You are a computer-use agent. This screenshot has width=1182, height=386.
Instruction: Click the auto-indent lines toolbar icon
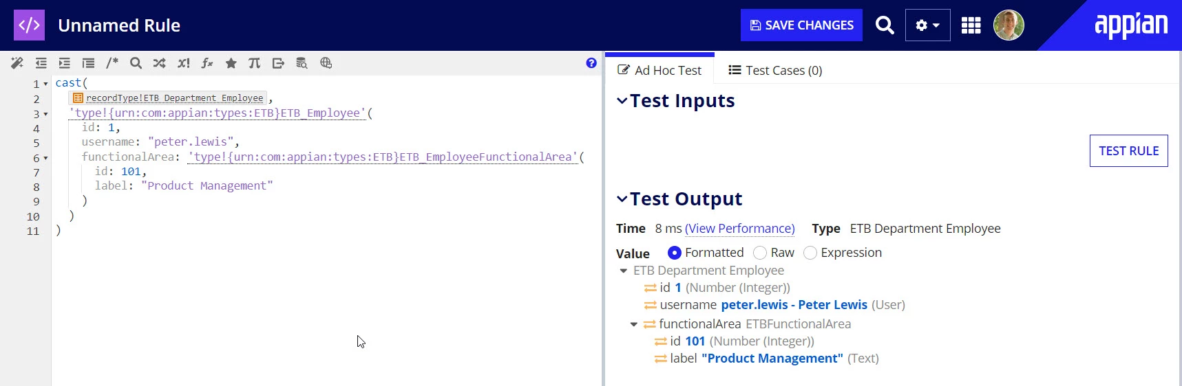coord(88,63)
